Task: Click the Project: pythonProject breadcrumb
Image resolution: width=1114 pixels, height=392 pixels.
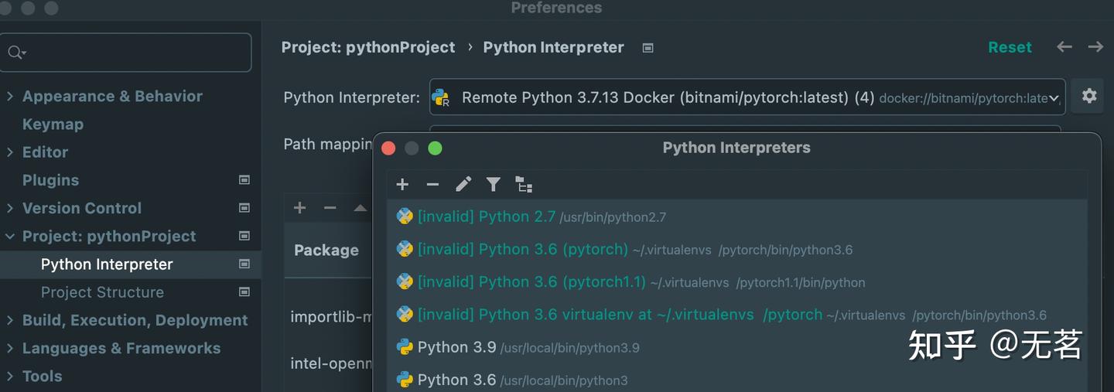Action: point(368,47)
